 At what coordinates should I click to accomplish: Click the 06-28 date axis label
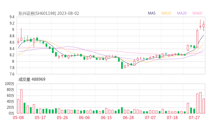tap(128, 118)
